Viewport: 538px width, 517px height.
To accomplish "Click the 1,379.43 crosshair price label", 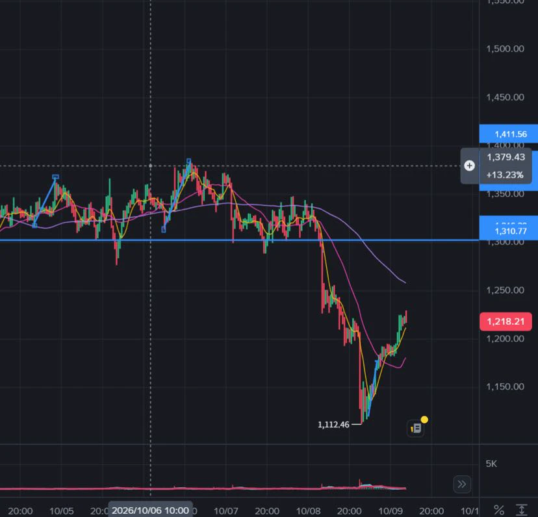I will (506, 157).
